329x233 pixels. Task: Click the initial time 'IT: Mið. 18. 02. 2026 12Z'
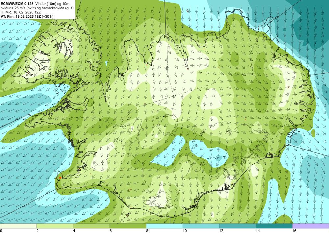[x=20, y=12]
